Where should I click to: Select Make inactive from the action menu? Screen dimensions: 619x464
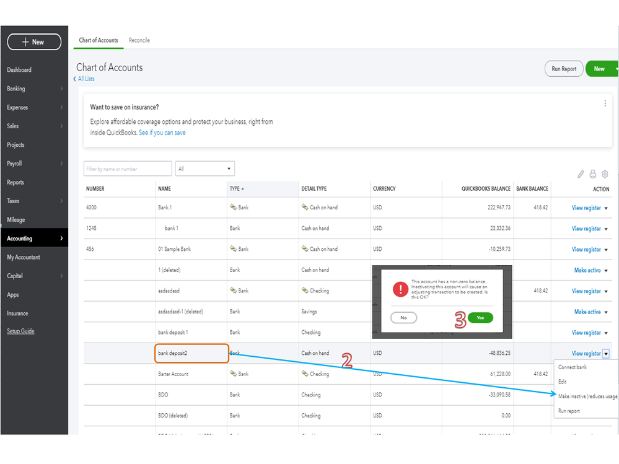[587, 396]
